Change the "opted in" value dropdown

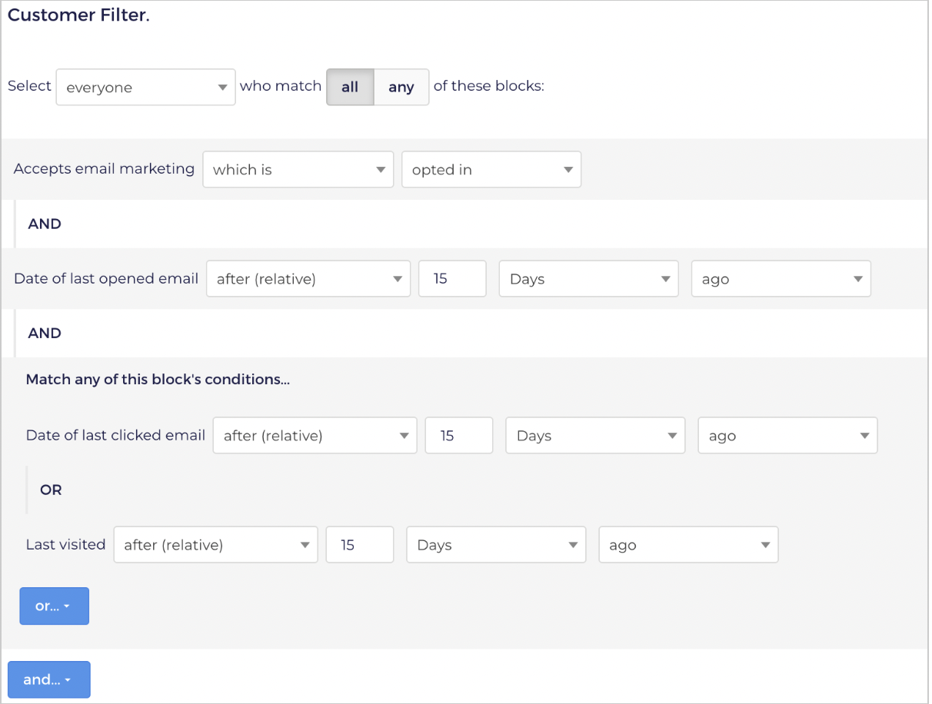[491, 169]
